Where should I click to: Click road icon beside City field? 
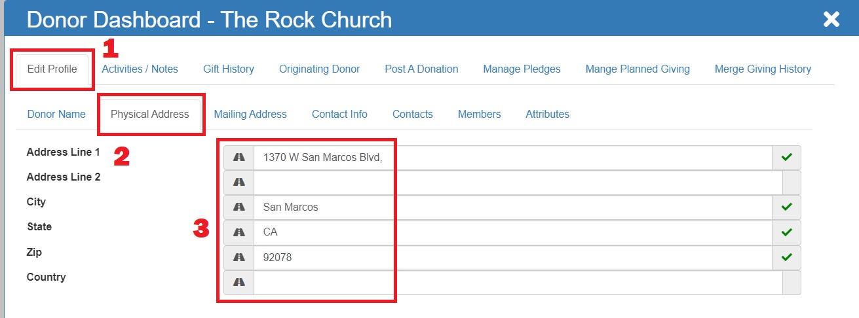pyautogui.click(x=239, y=207)
